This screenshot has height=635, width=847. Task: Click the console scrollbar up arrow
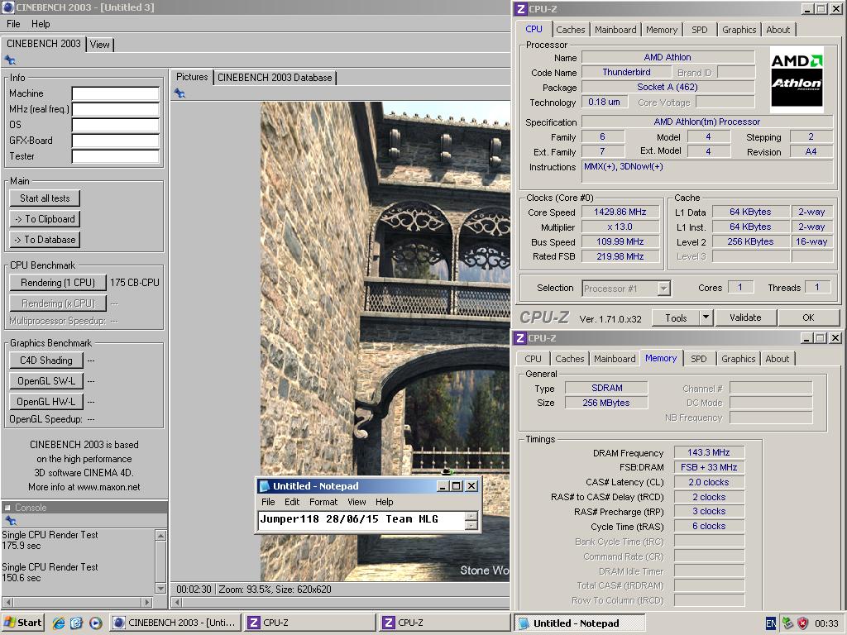(160, 535)
